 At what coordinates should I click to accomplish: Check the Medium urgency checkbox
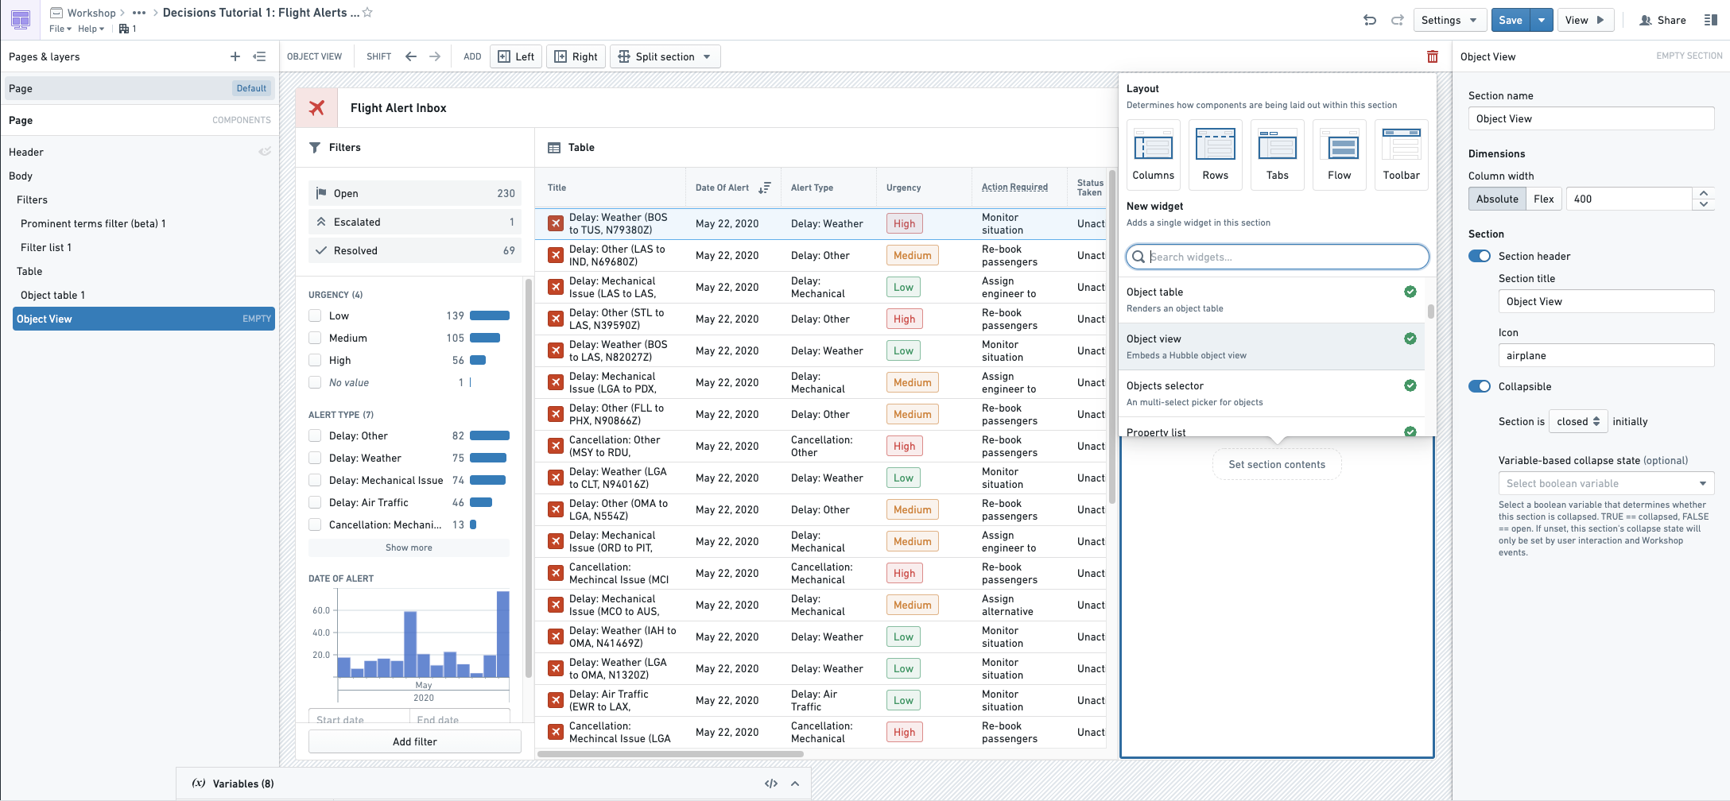[315, 338]
